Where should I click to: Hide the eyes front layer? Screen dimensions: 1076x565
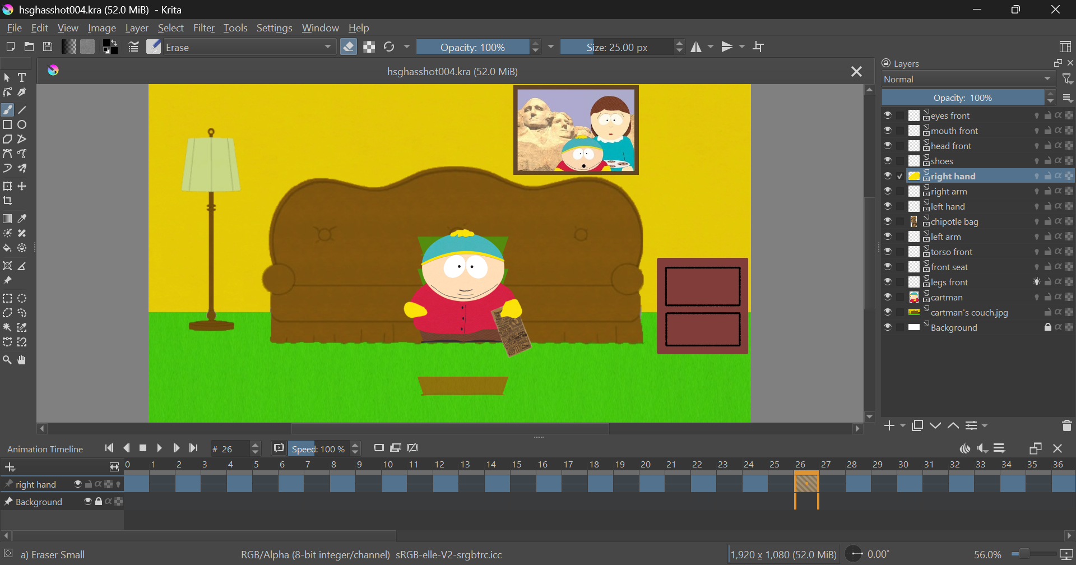click(x=888, y=115)
